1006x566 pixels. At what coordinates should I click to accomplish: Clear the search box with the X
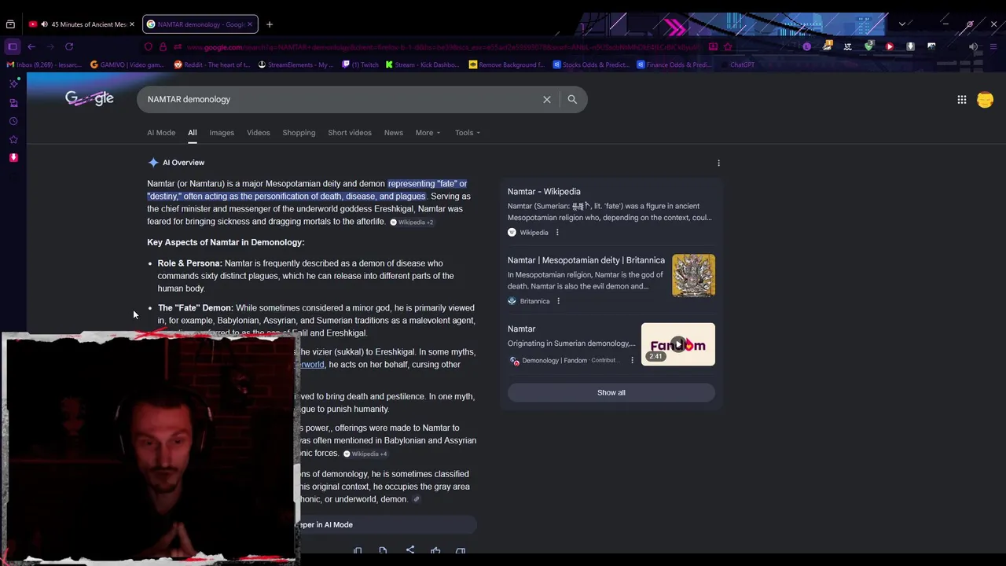pos(547,100)
